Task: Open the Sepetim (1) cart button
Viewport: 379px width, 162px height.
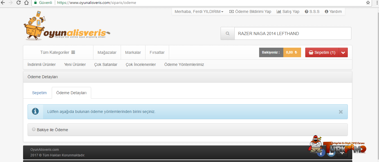Action: point(322,52)
